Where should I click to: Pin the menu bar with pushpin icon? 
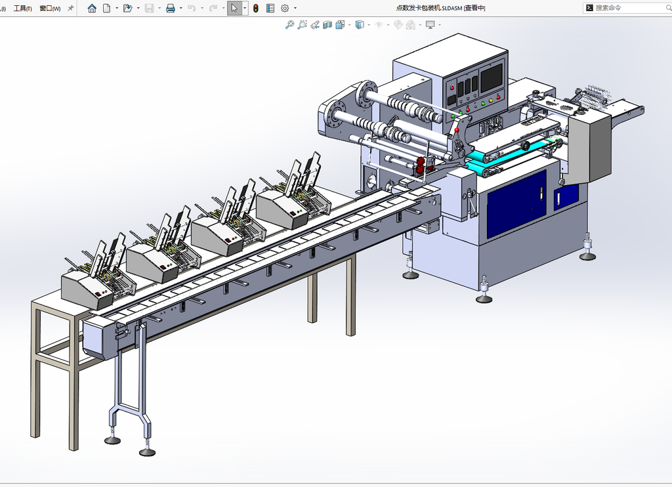pos(71,8)
